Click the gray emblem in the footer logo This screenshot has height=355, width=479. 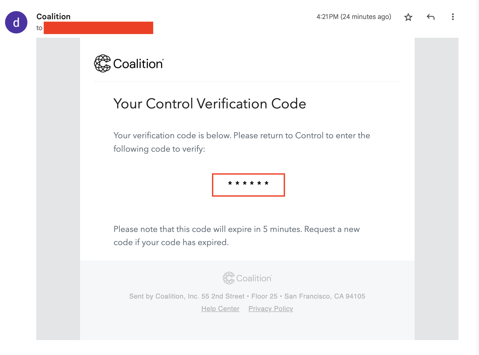[229, 278]
